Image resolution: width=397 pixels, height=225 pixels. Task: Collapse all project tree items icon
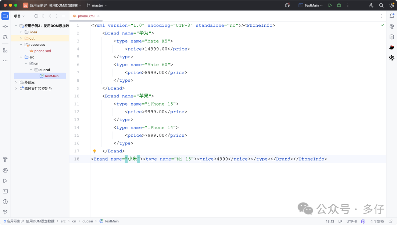click(50, 16)
